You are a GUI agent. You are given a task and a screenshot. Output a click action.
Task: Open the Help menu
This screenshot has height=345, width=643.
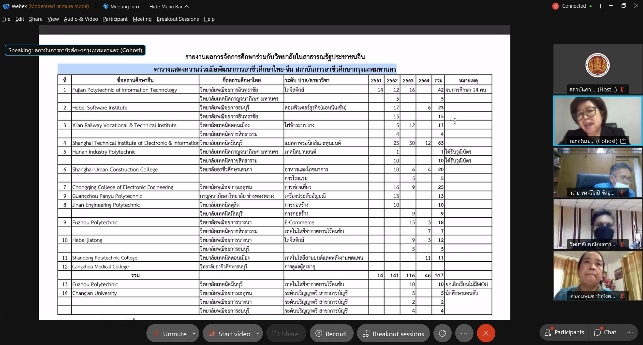click(209, 19)
